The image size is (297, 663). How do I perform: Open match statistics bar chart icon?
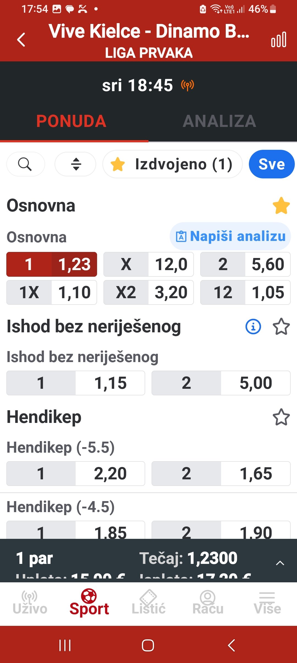coord(279,40)
